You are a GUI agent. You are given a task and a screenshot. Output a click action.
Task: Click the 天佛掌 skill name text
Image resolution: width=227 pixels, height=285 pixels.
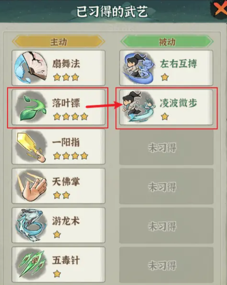click(x=66, y=181)
